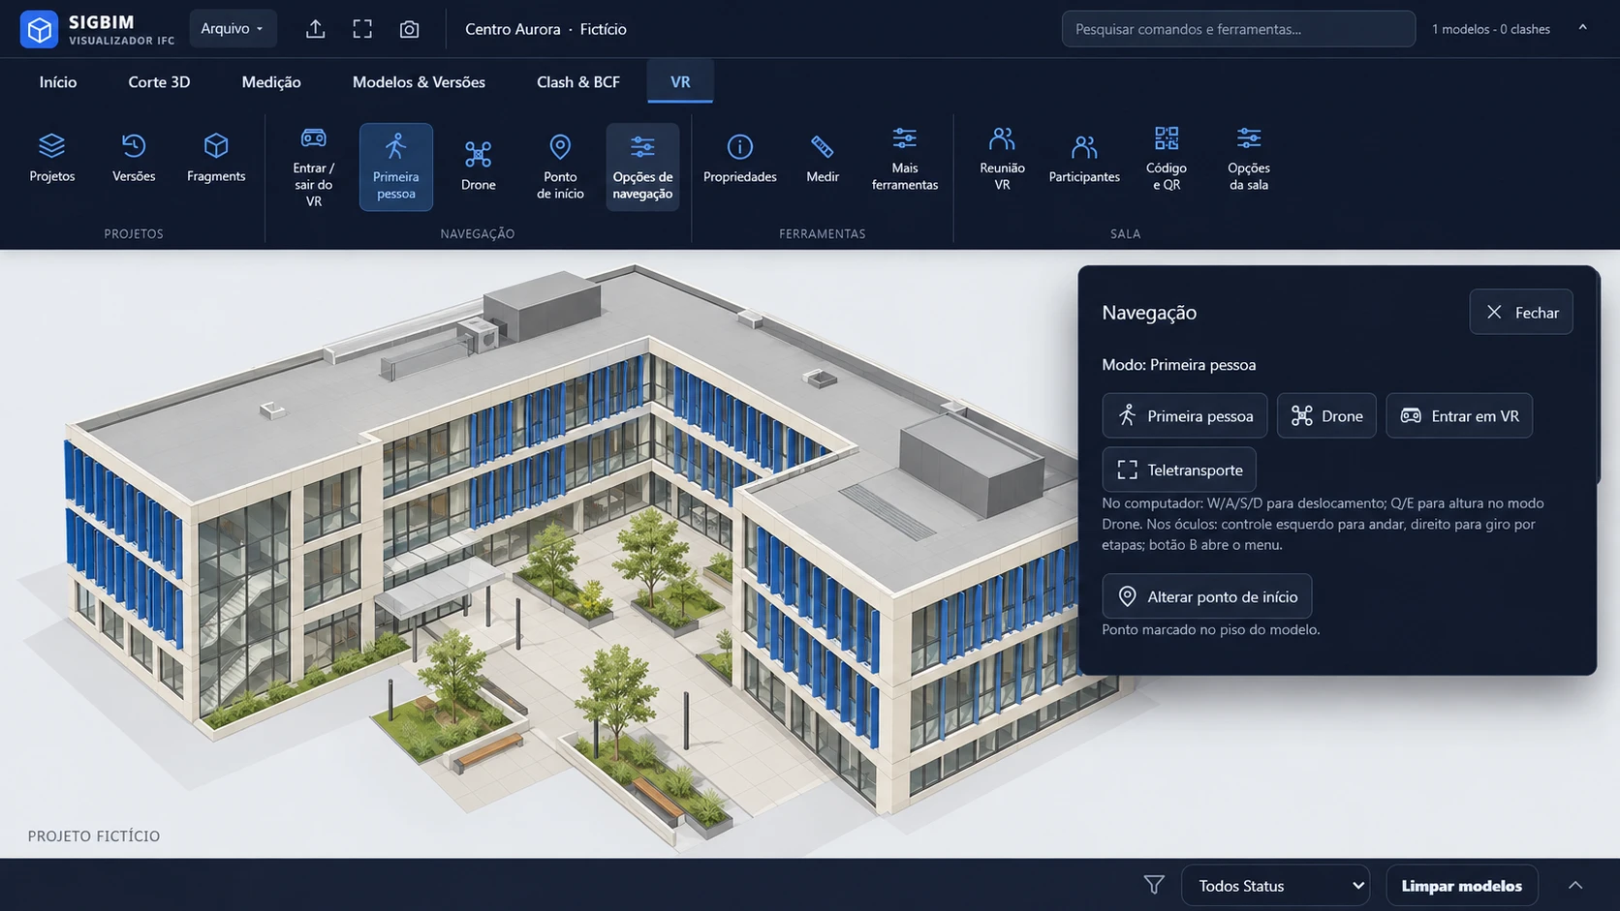The height and width of the screenshot is (911, 1620).
Task: Open the Propriedades info tool
Action: click(740, 158)
